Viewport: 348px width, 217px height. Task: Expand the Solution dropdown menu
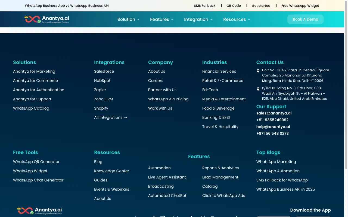click(x=128, y=20)
